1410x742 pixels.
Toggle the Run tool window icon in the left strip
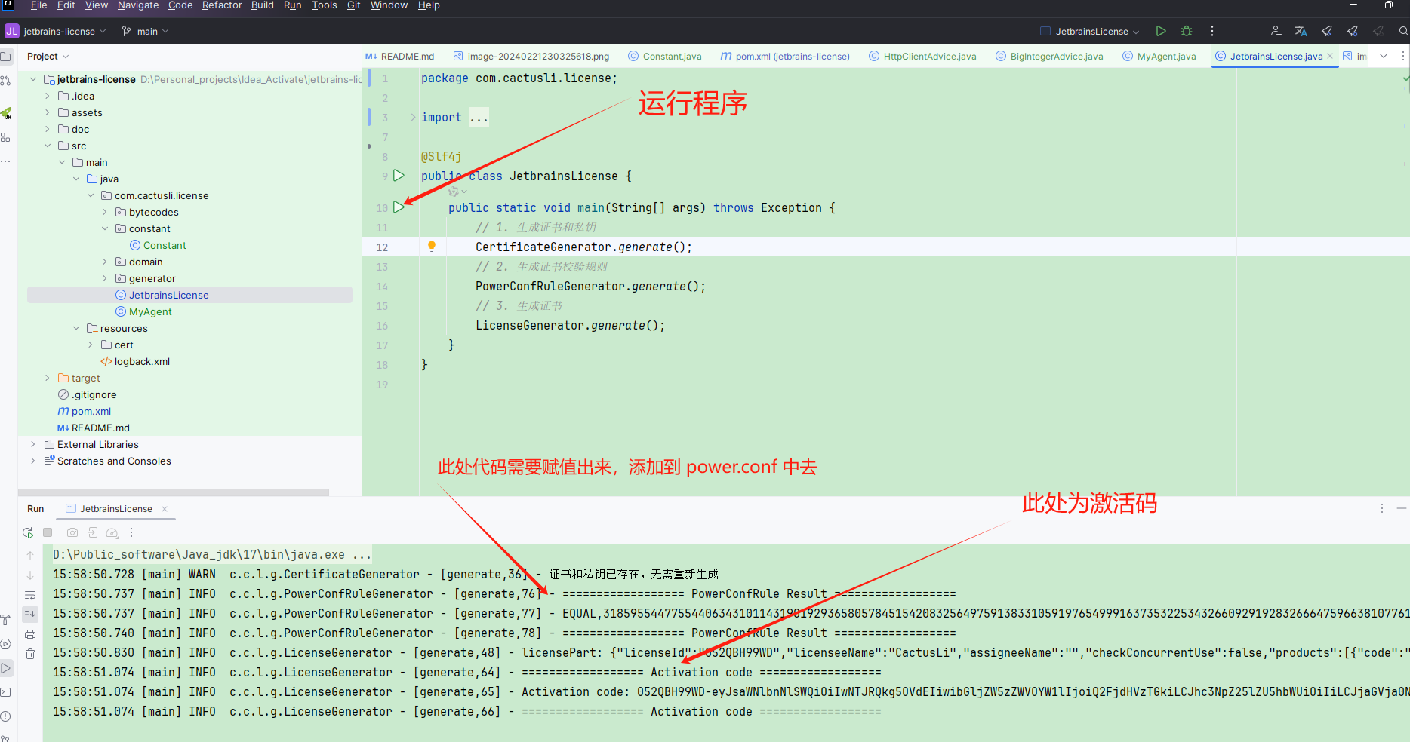[x=6, y=668]
